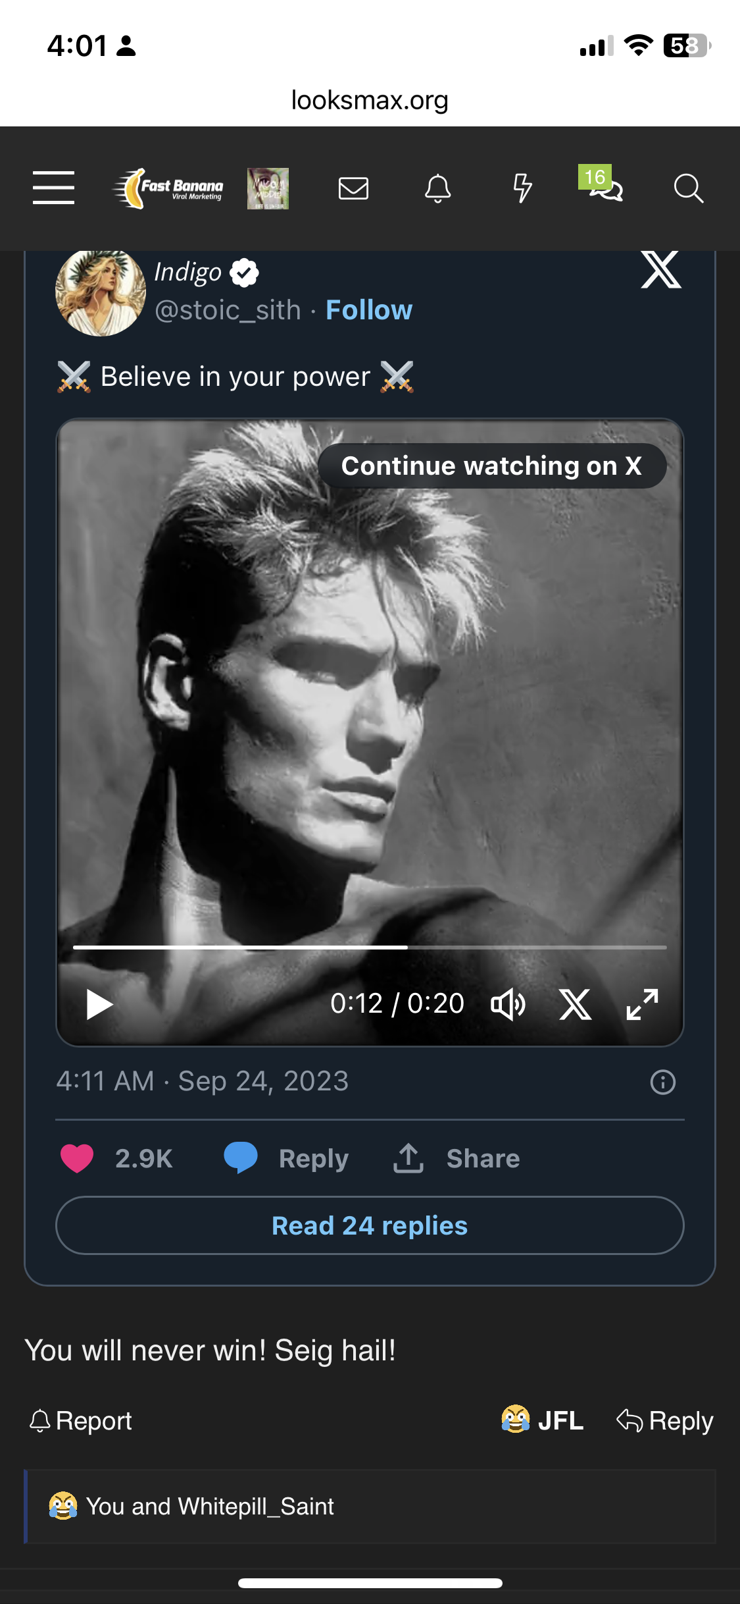Open the notifications bell icon
Screen dimensions: 740x1604
pos(437,188)
